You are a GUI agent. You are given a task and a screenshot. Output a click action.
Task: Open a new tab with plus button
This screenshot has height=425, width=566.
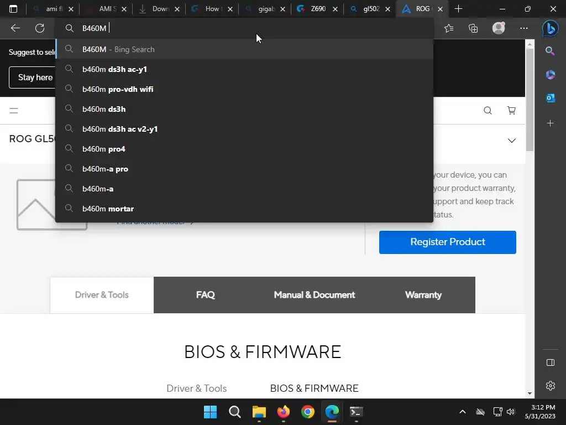pyautogui.click(x=458, y=9)
